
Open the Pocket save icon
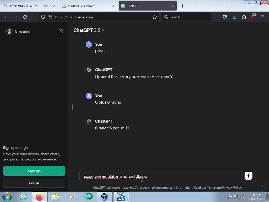[225, 17]
